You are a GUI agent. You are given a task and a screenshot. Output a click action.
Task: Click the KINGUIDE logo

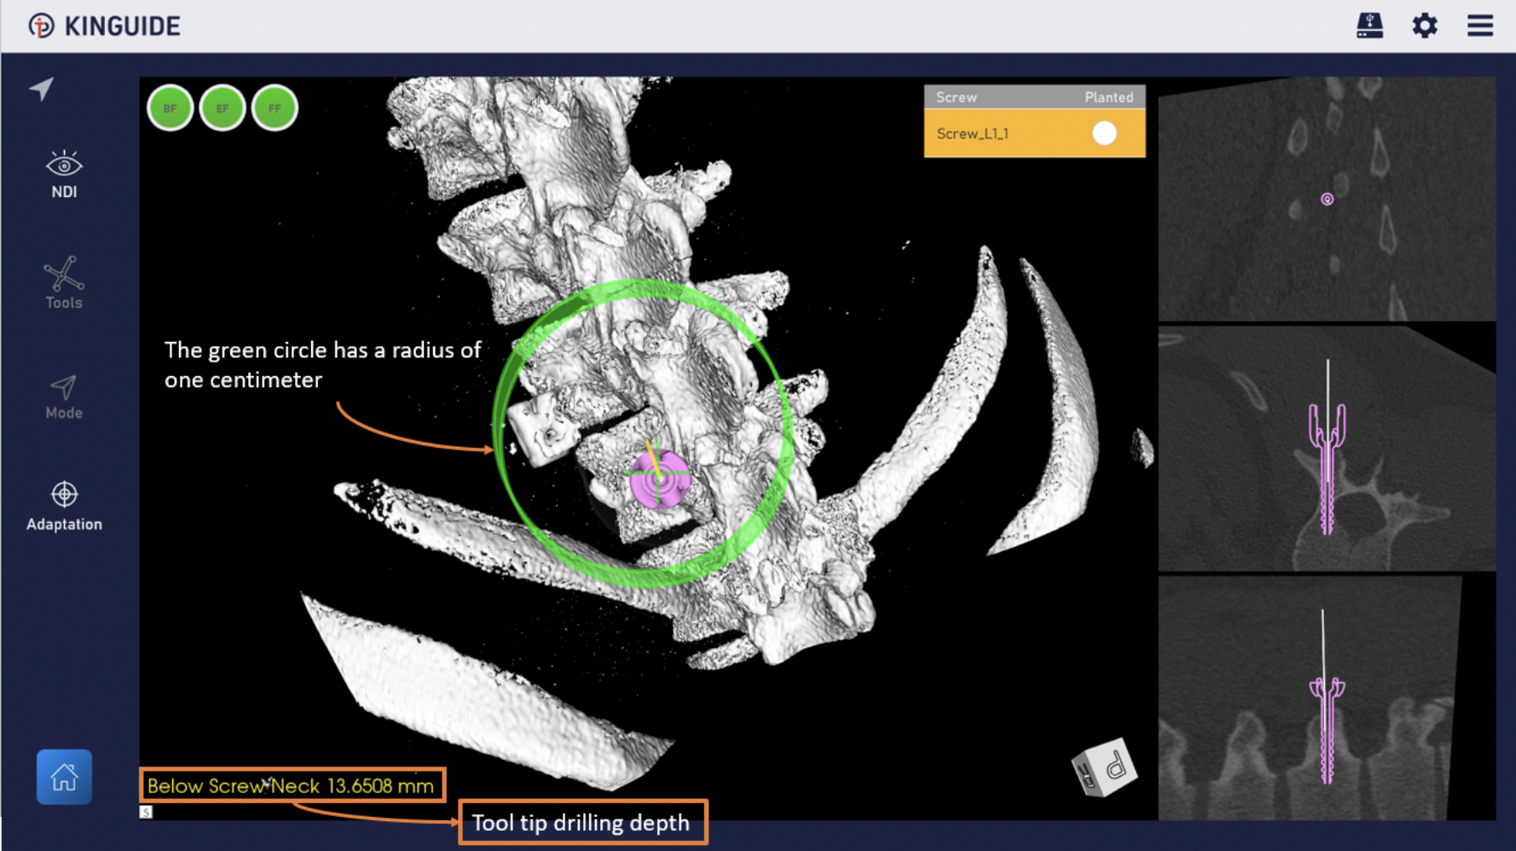pyautogui.click(x=104, y=26)
